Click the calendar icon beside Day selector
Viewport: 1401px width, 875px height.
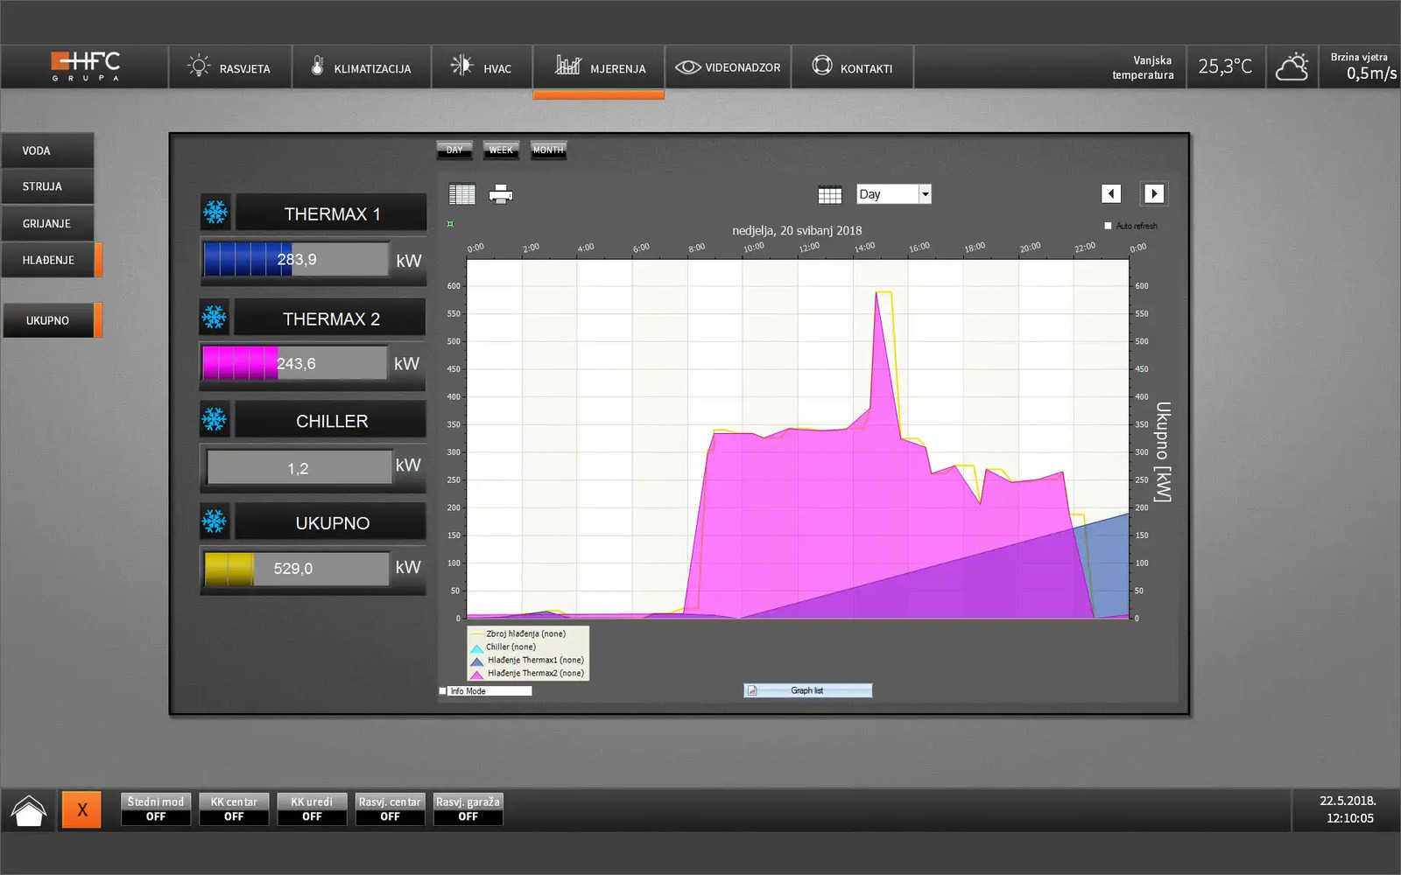point(829,194)
